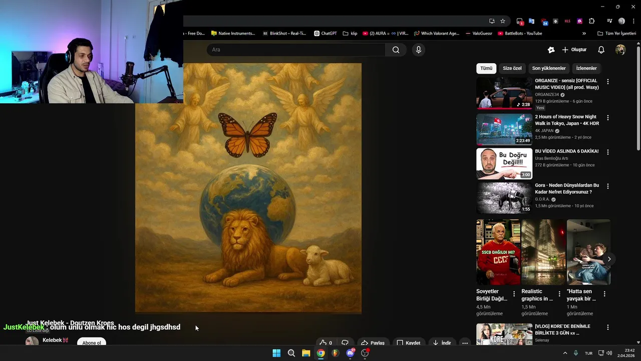Select the Son yüklenenler filter chip
Viewport: 641px width, 361px height.
pos(549,68)
